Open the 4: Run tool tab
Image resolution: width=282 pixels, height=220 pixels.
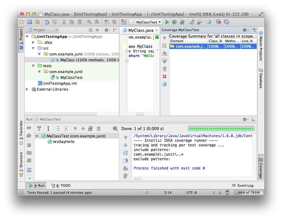coord(37,186)
